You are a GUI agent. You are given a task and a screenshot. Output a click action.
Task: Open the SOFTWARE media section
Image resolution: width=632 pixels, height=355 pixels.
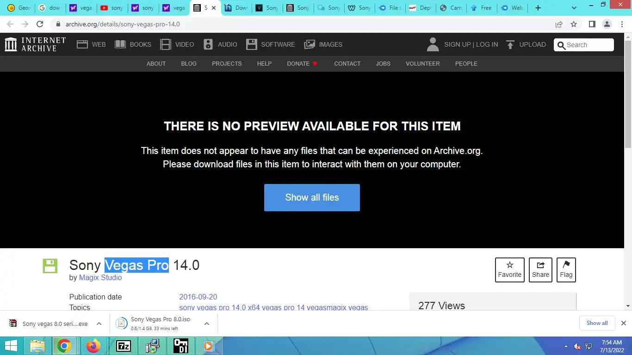tap(270, 44)
